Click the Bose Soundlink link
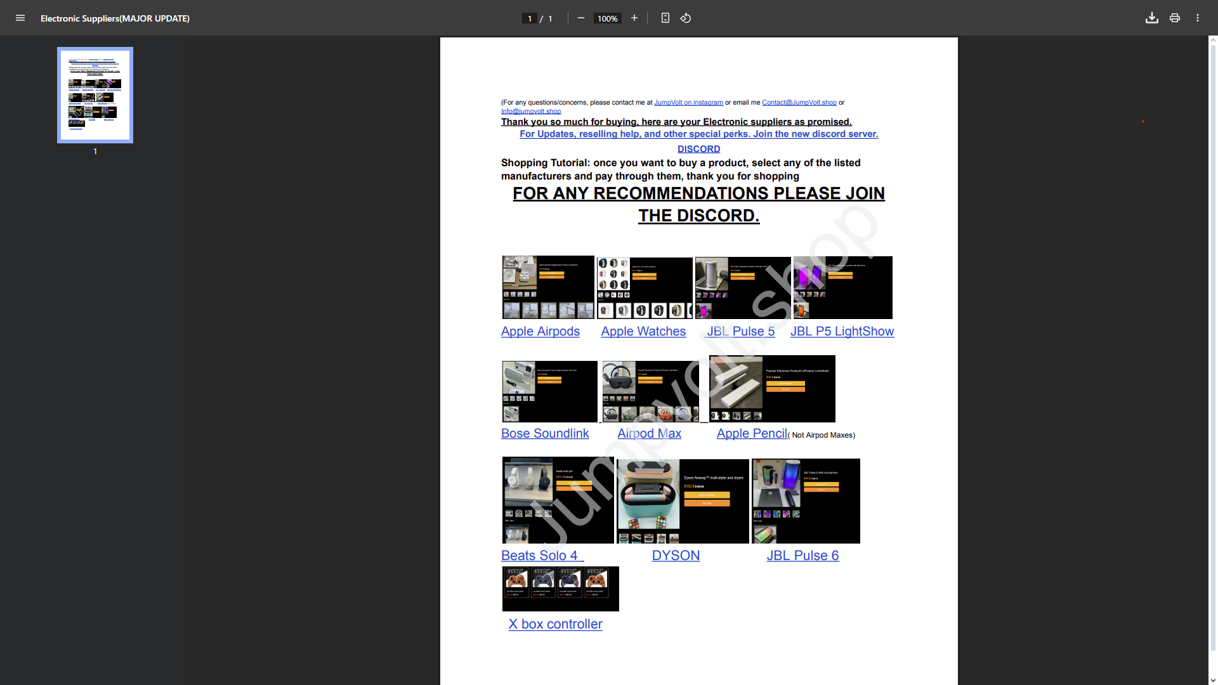The height and width of the screenshot is (685, 1218). [x=544, y=433]
